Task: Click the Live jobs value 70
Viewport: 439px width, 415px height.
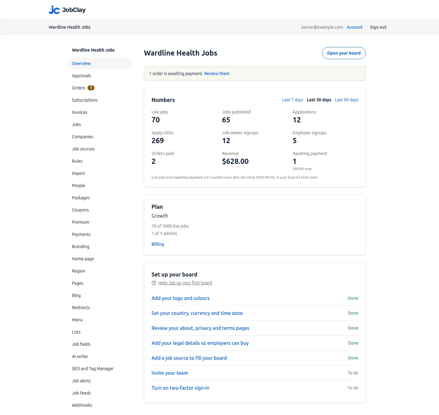Action: pyautogui.click(x=155, y=120)
